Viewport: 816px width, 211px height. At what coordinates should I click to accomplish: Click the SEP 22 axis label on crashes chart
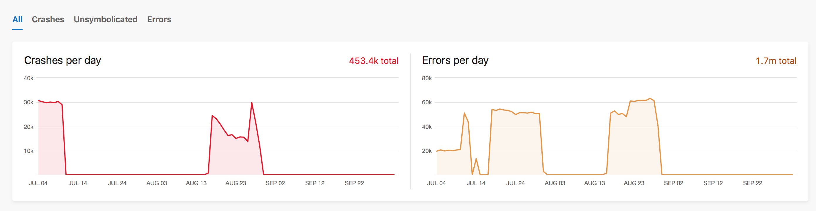355,183
